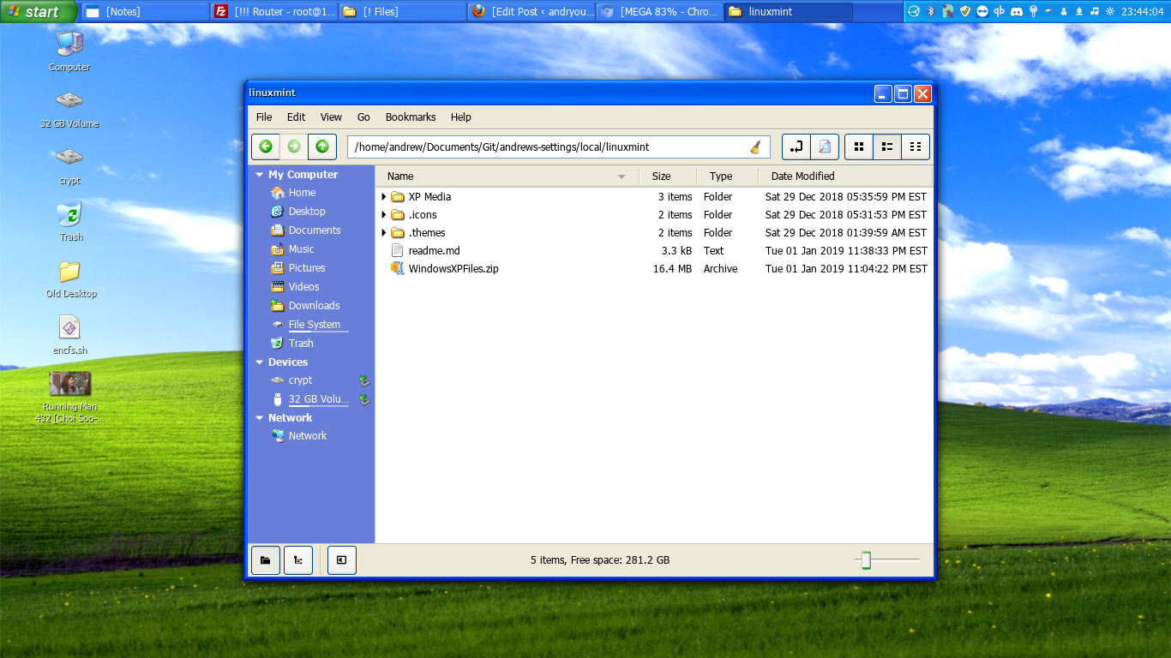The width and height of the screenshot is (1171, 658).
Task: Expand the .themes folder
Action: 383,233
